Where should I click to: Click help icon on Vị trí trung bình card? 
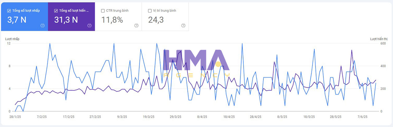pyautogui.click(x=183, y=26)
